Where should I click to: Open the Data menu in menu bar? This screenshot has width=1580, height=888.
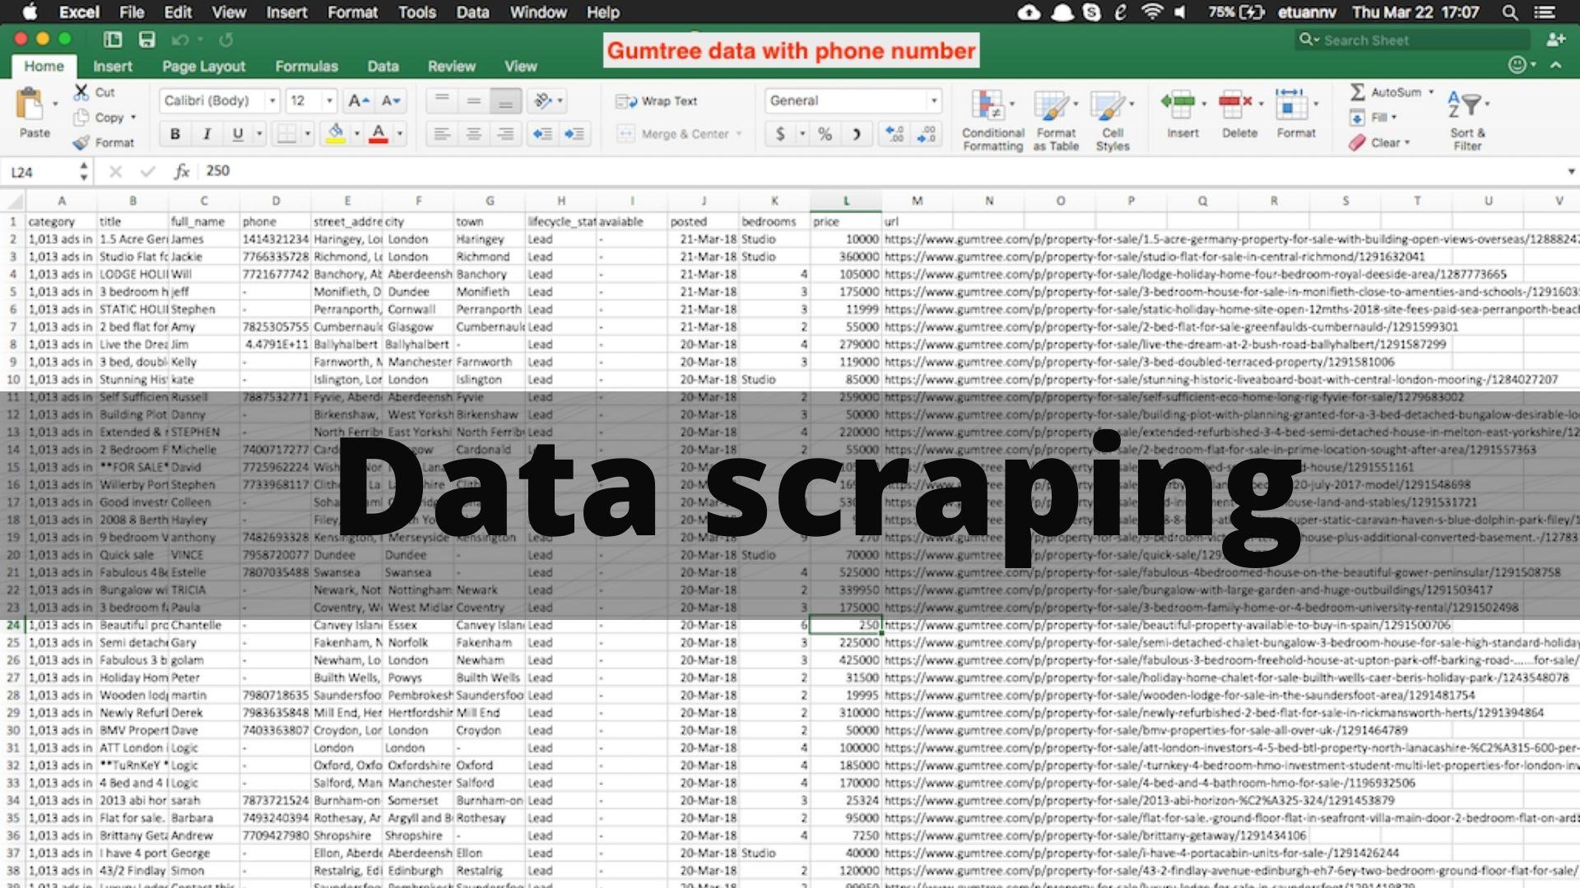pyautogui.click(x=472, y=12)
